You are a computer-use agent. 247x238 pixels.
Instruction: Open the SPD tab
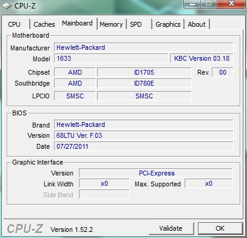139,24
